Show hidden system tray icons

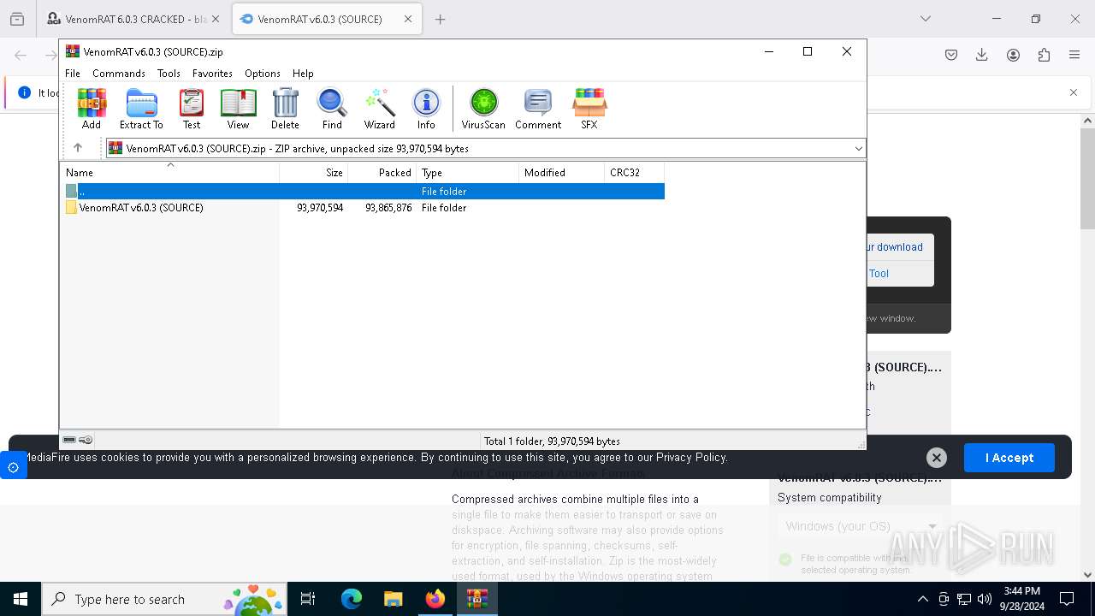922,599
